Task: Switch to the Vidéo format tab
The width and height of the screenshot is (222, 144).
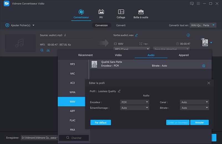Action: click(x=118, y=55)
